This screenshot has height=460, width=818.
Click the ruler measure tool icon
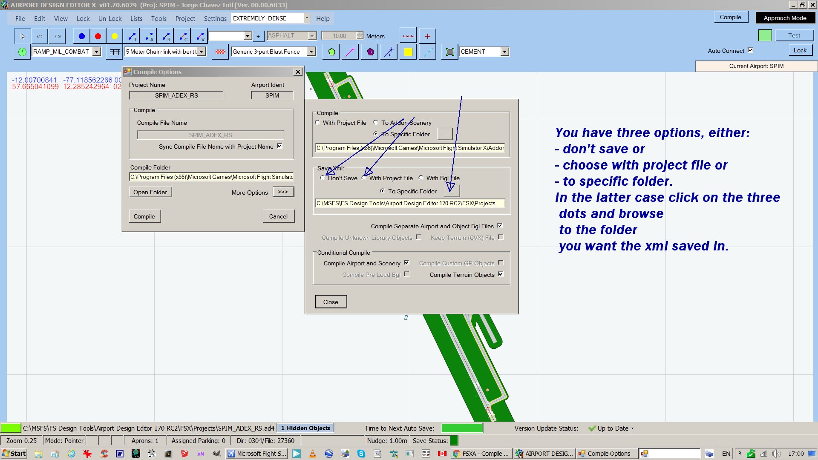409,36
